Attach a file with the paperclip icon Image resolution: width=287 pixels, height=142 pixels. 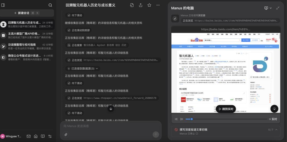(x=66, y=135)
